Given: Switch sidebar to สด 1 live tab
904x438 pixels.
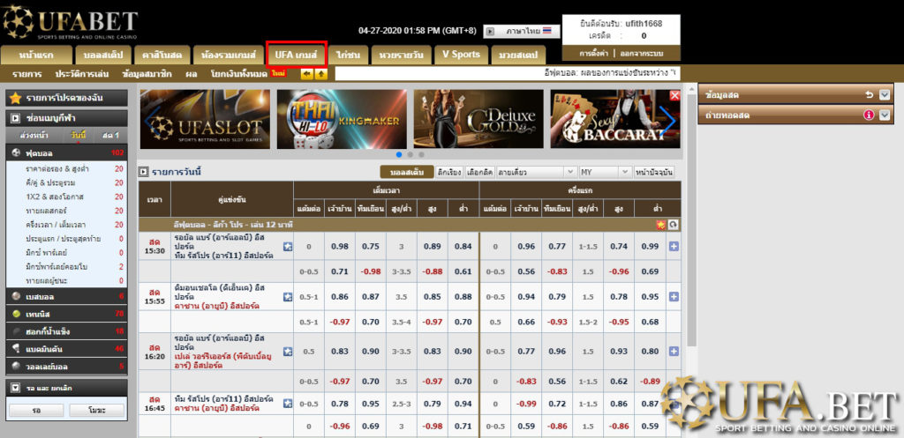Looking at the screenshot, I should 110,135.
